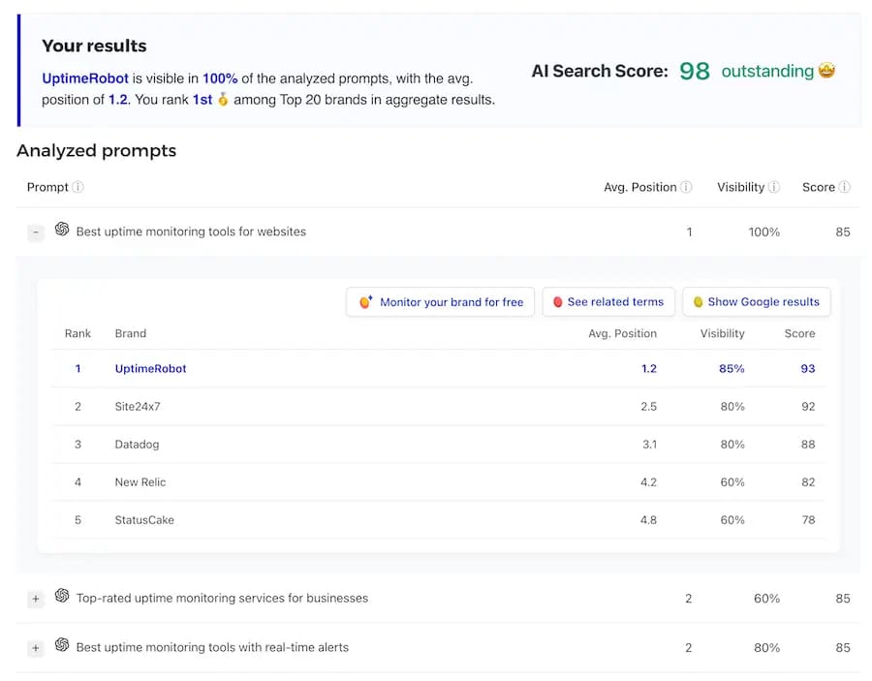872x681 pixels.
Task: Click ChatGPT icon on 'Top-rated uptime monitoring services' row
Action: coord(62,596)
